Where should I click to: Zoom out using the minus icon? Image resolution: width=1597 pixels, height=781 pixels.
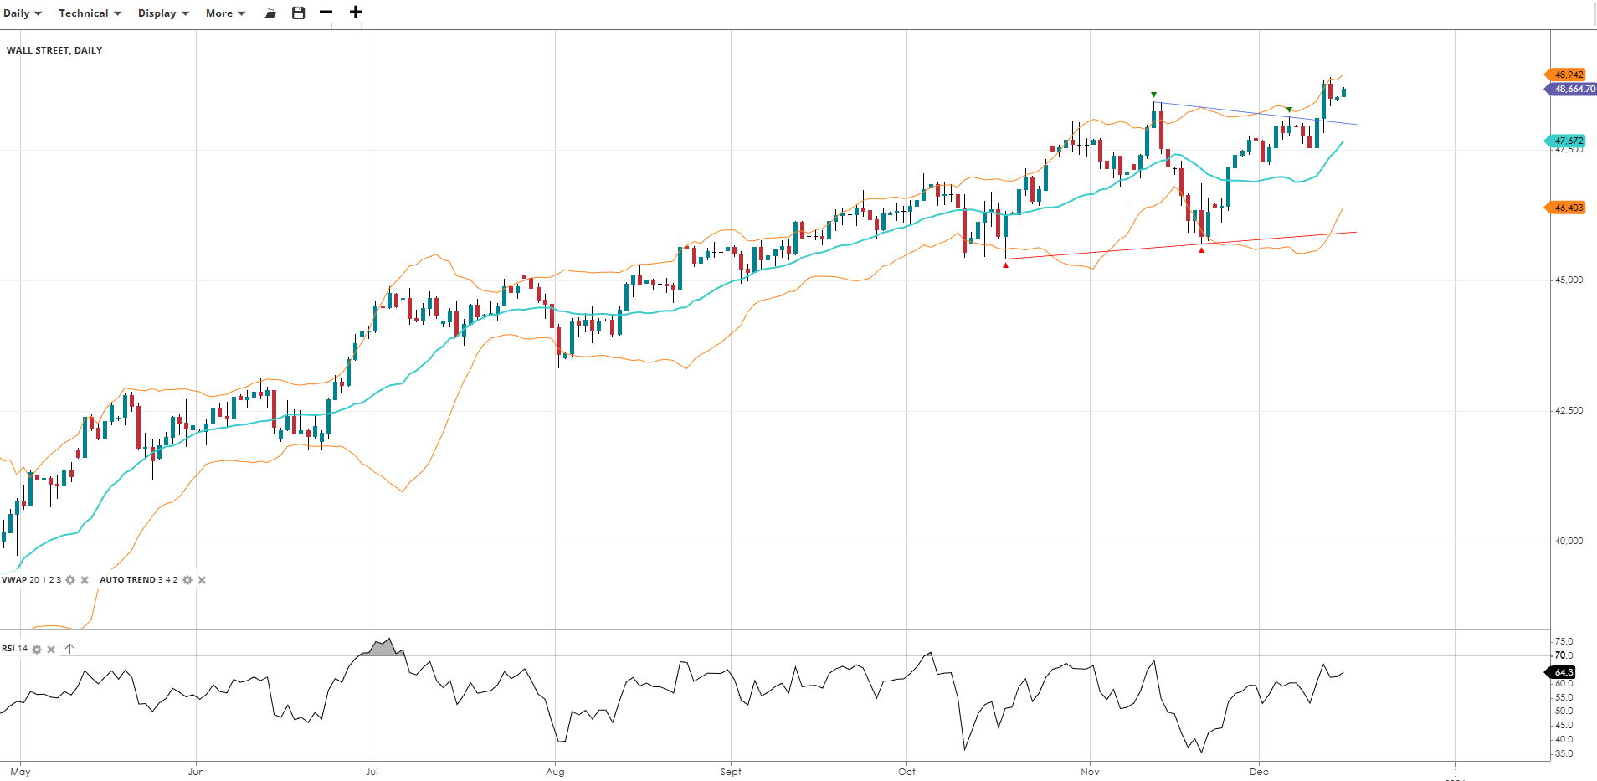[x=326, y=13]
